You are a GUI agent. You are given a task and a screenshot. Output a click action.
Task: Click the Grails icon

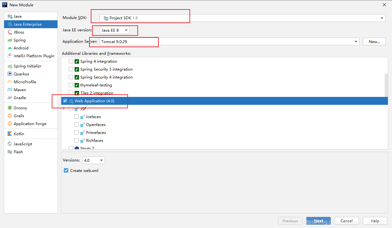point(10,116)
